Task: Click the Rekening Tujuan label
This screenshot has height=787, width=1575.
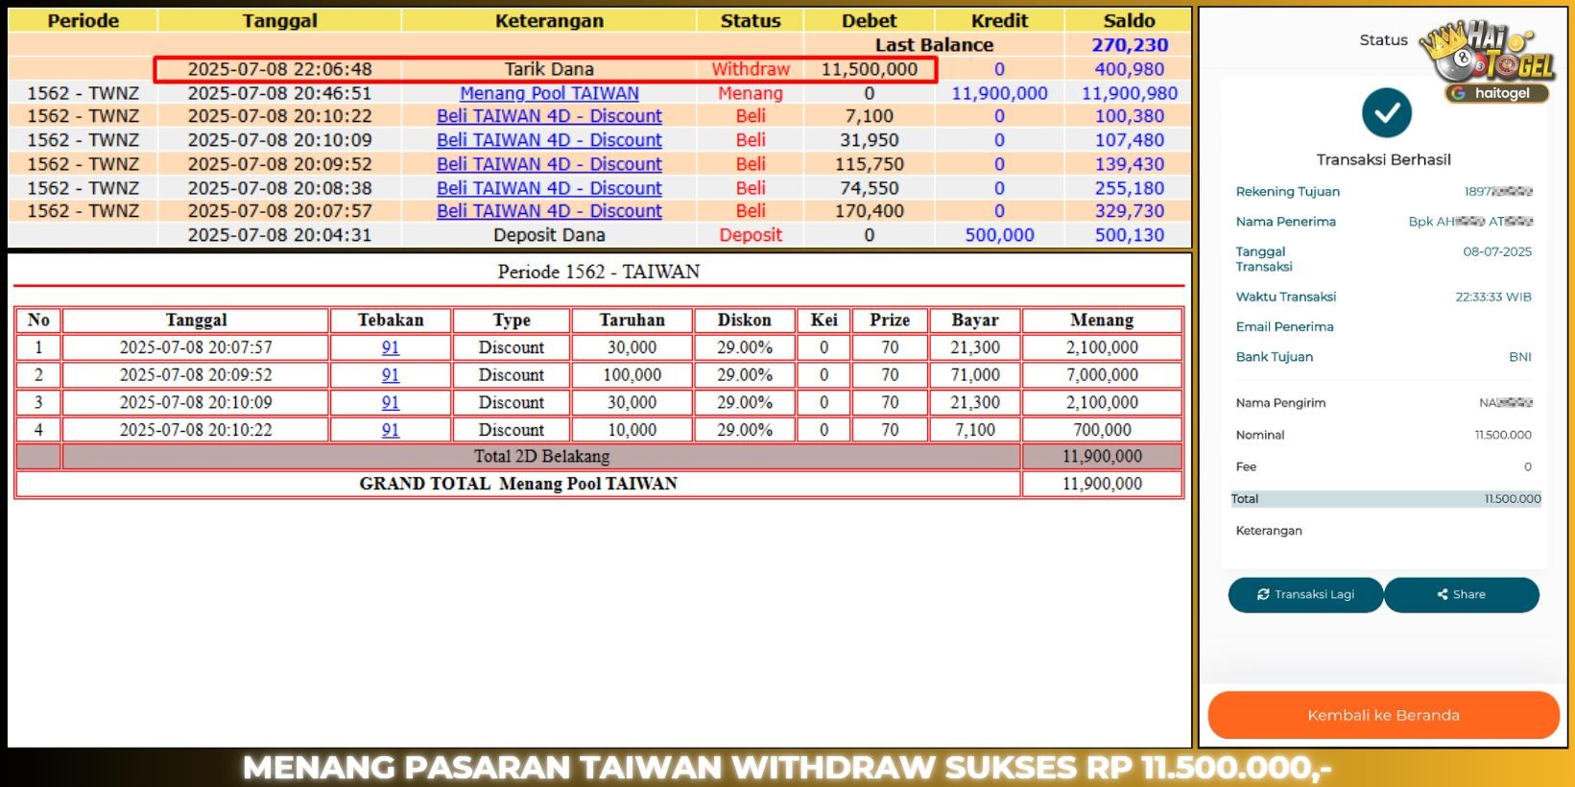Action: pos(1287,192)
